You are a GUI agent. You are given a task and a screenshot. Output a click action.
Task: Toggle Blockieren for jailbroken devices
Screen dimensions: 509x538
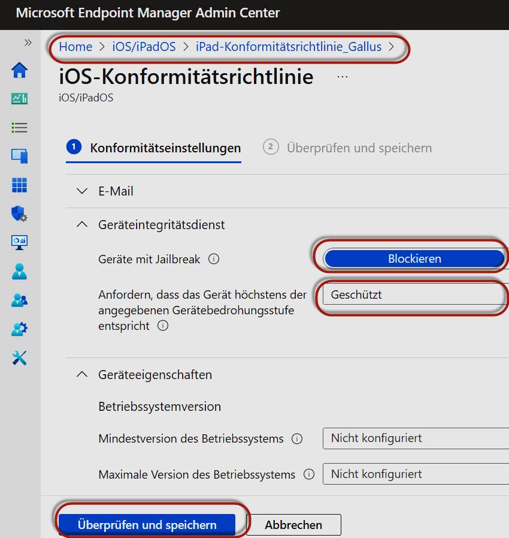click(414, 259)
